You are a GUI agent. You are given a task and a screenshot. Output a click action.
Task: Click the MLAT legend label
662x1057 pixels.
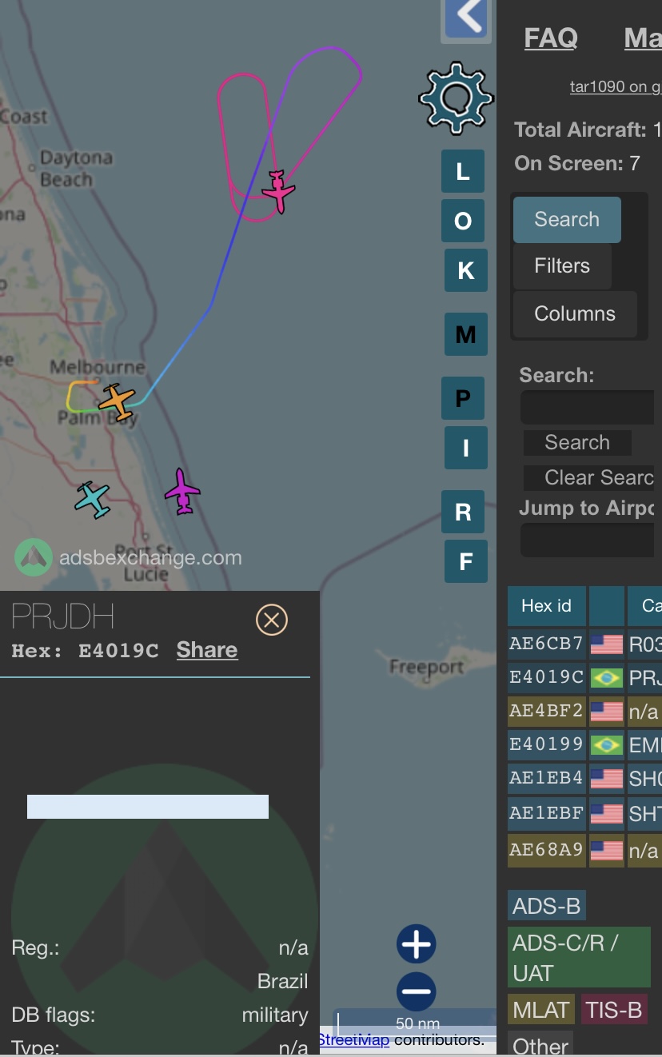coord(541,1010)
